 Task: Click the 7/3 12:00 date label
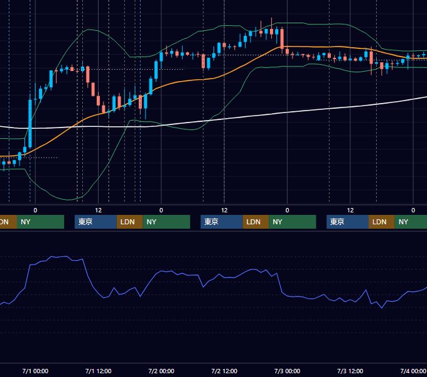(350, 371)
